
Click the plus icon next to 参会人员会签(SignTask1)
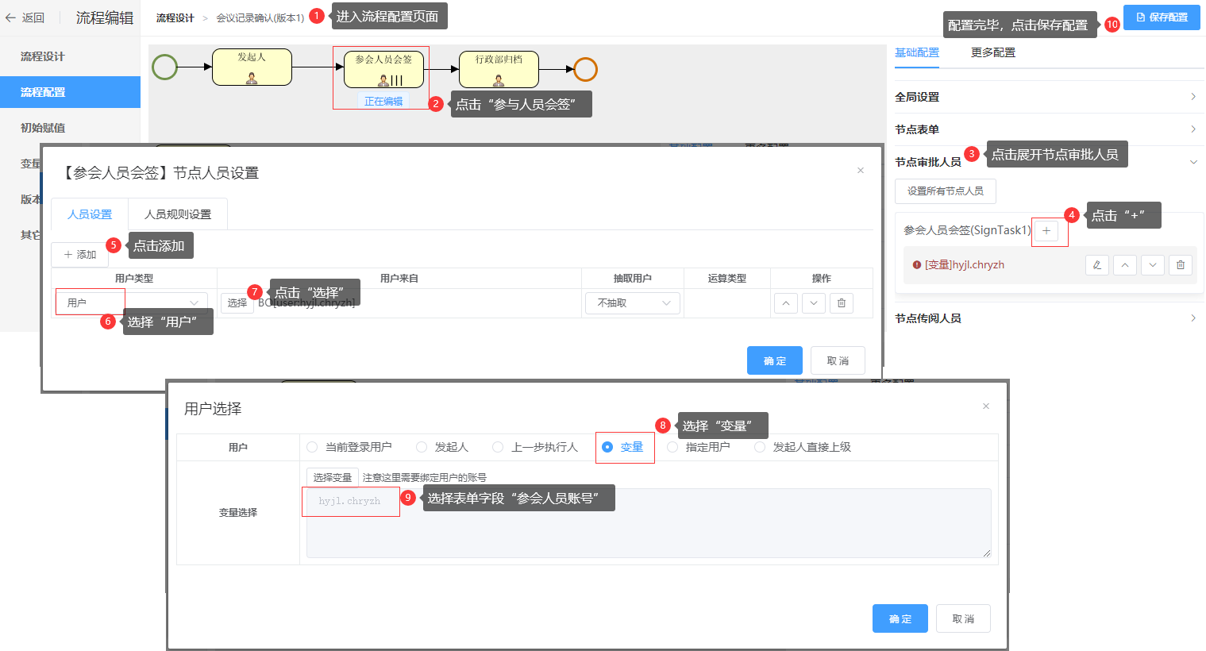pos(1046,231)
